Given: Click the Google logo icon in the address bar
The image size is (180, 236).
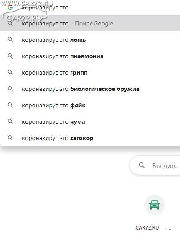Looking at the screenshot, I should point(10,7).
